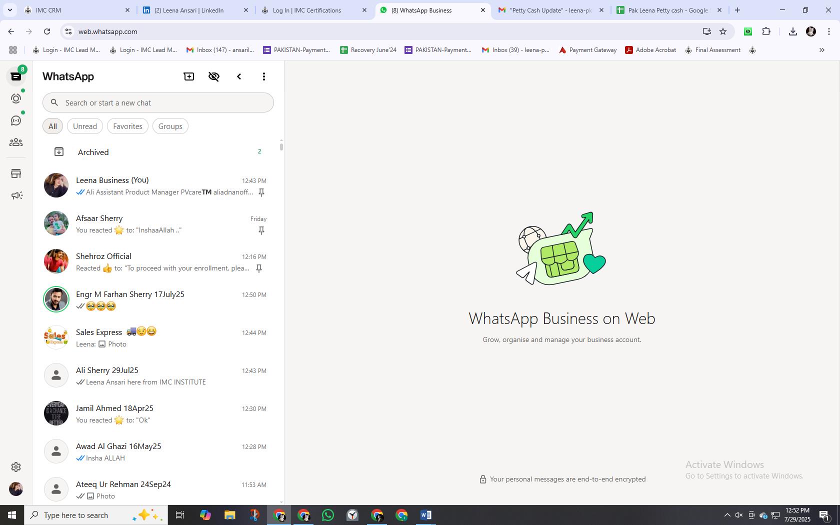Open Engr M Farhan Sherry 17July25 chat
The image size is (840, 525).
click(158, 299)
